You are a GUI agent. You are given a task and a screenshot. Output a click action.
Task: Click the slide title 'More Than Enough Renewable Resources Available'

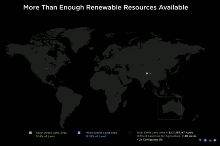pos(106,7)
